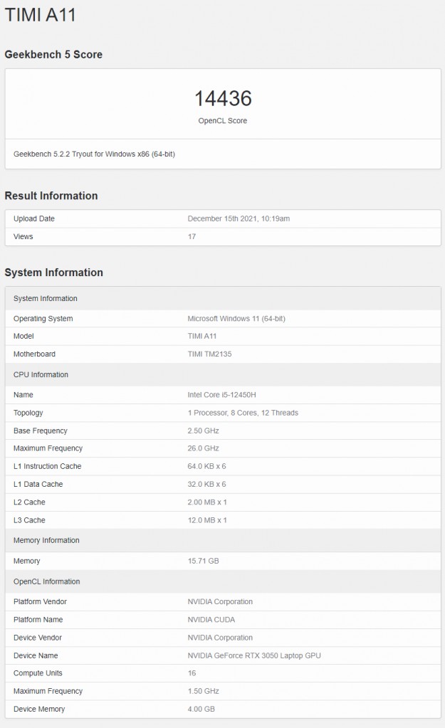
Task: Click the Geekbench 5 Score heading
Action: click(53, 55)
